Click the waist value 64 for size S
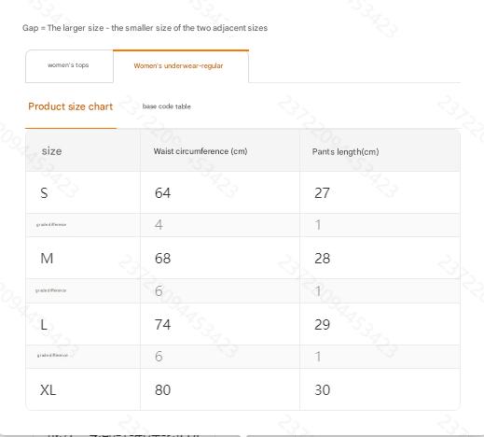The image size is (484, 437). tap(163, 193)
